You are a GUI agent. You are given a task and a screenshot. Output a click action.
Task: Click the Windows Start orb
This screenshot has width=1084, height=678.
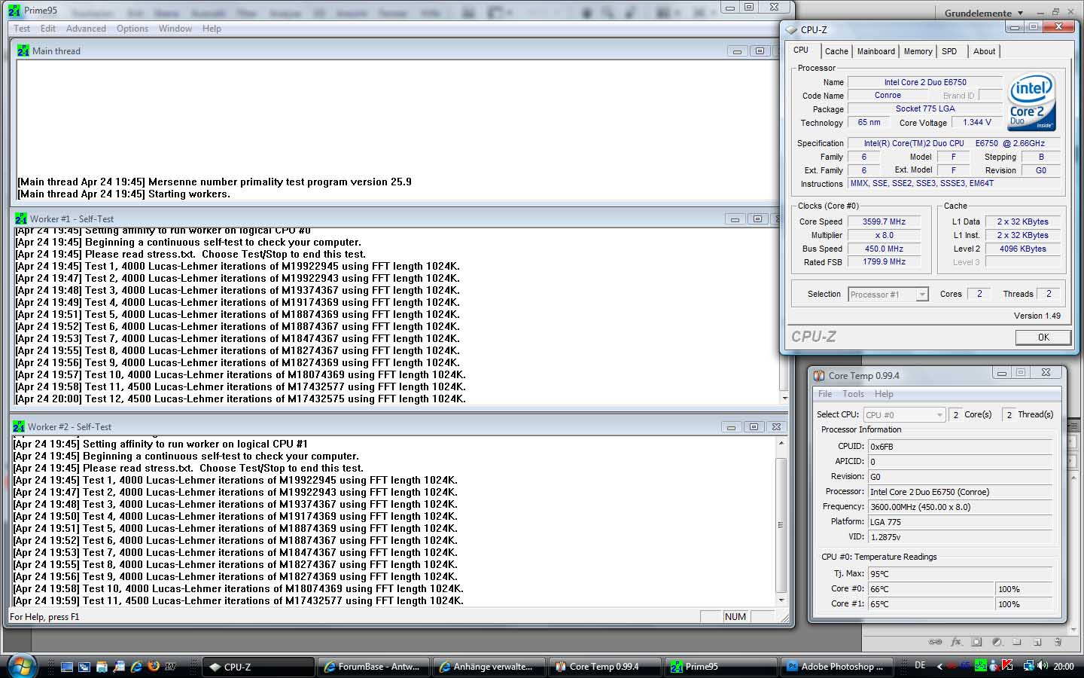click(x=22, y=666)
